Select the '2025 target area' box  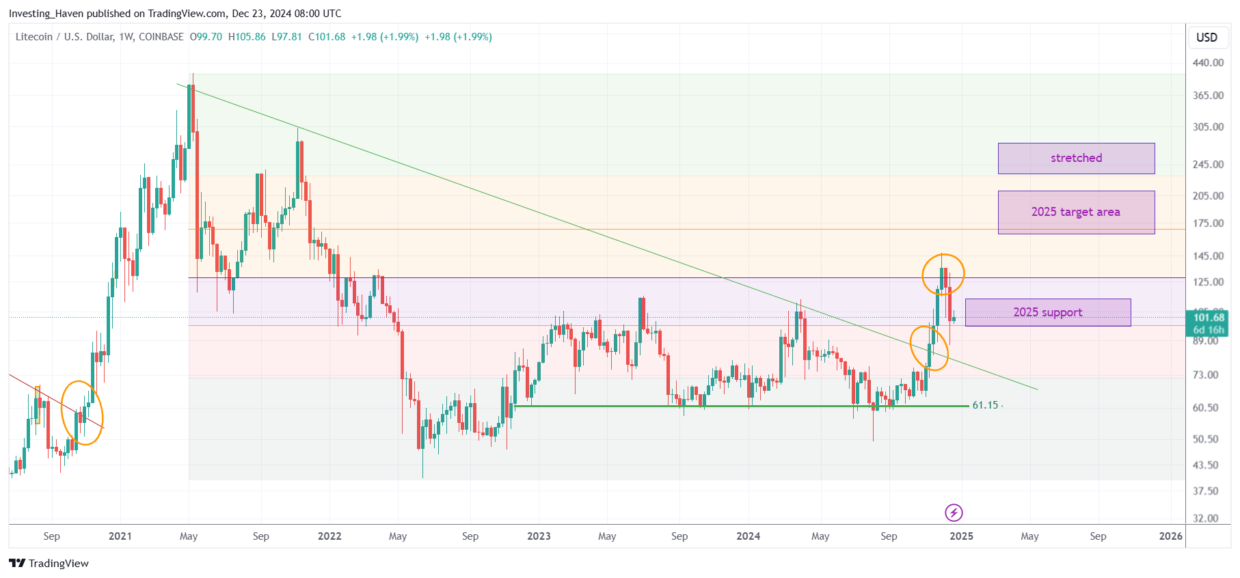pos(1076,212)
